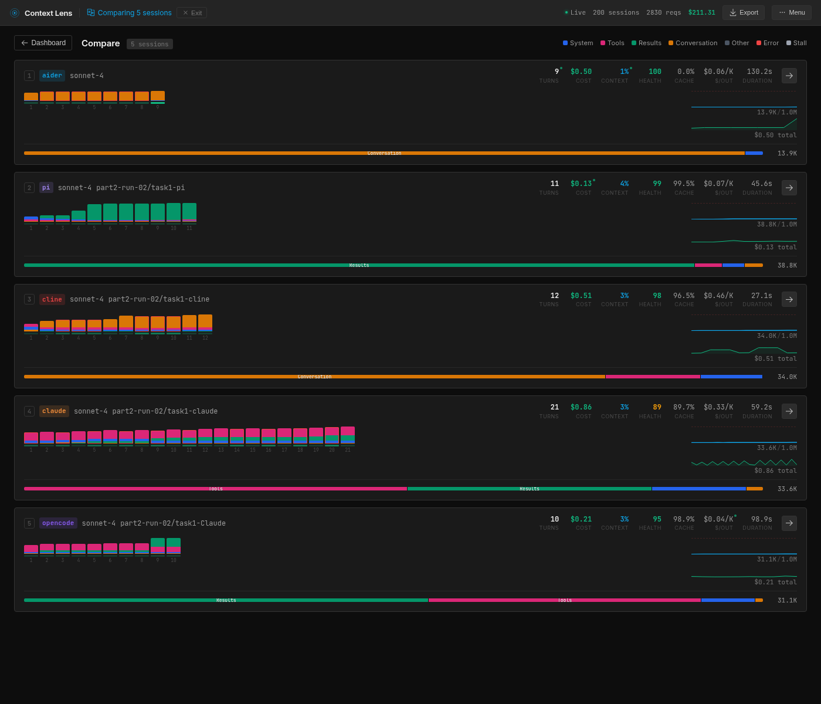Open the claude session via its expander arrow

[789, 411]
